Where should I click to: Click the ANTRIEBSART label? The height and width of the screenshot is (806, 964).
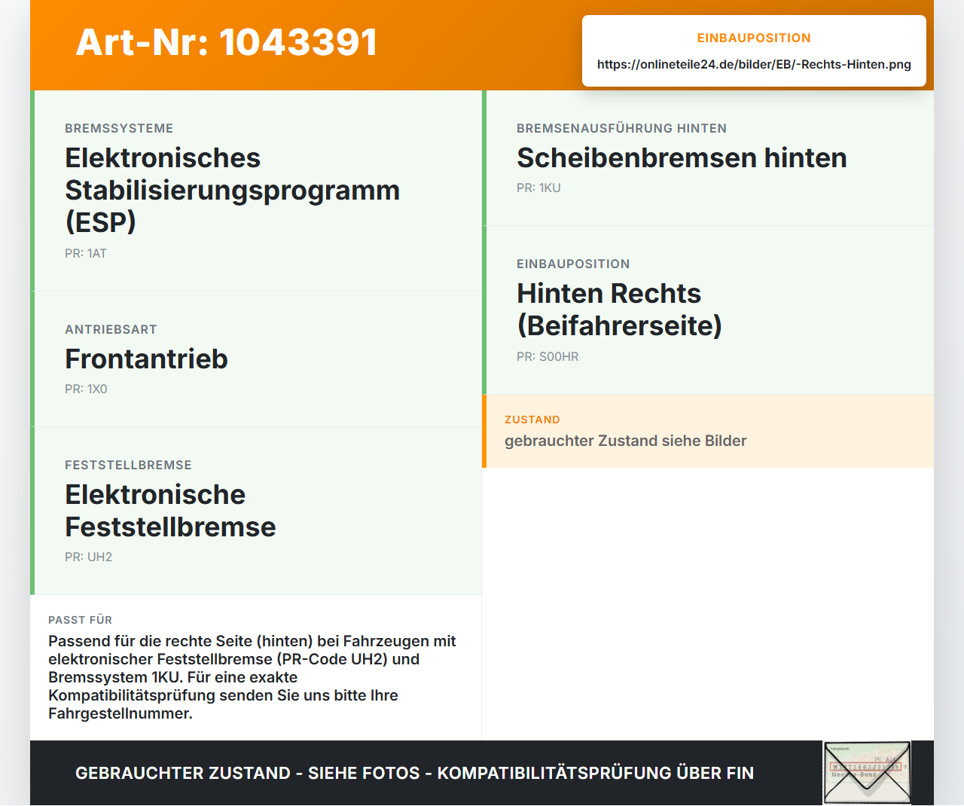(x=111, y=329)
